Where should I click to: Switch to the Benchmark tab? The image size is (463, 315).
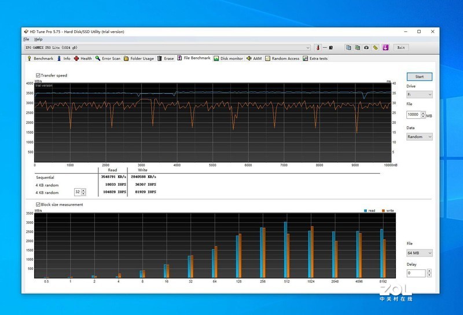tap(41, 58)
